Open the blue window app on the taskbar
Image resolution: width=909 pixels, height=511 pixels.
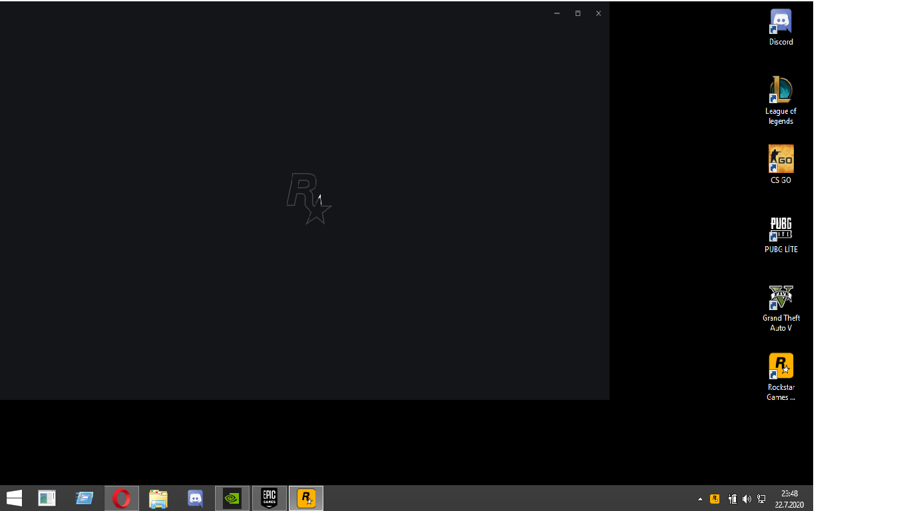point(85,498)
